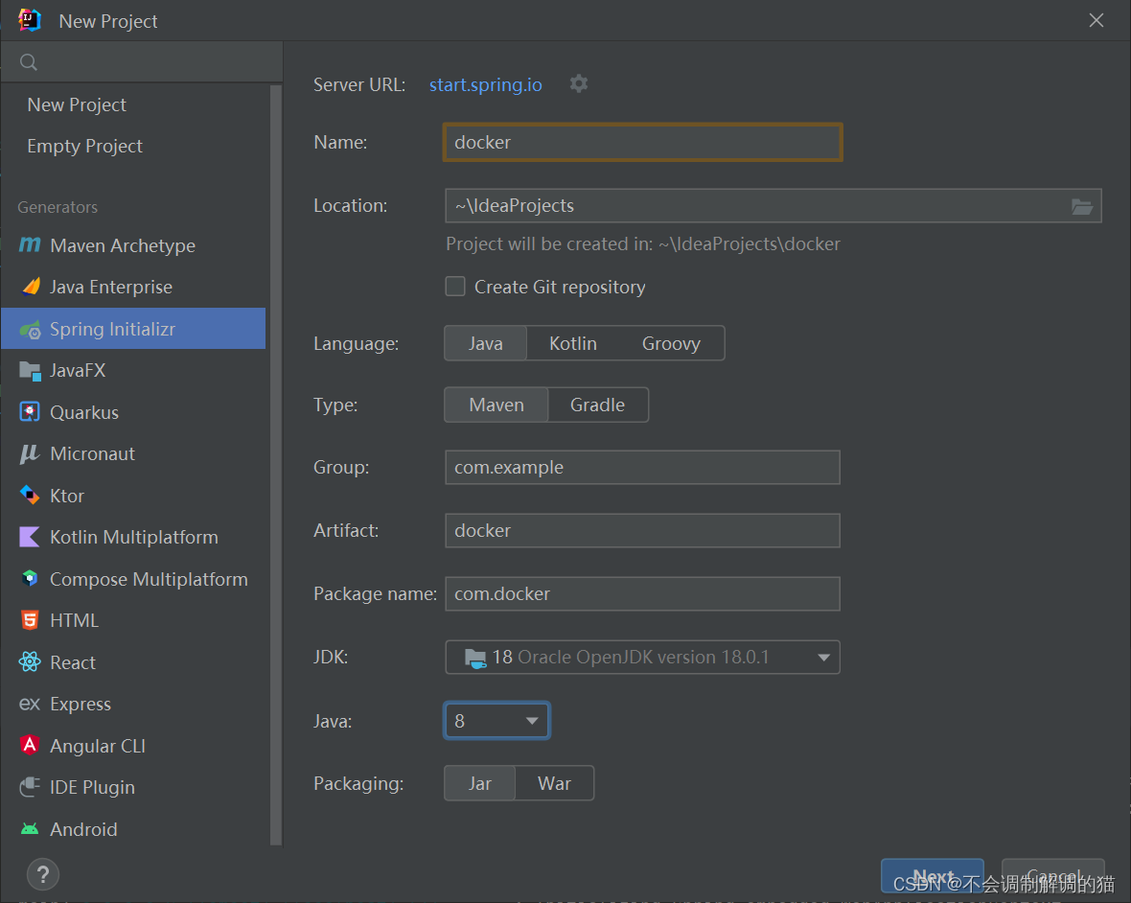Viewport: 1131px width, 903px height.
Task: Click the Angular CLI icon
Action: click(30, 745)
